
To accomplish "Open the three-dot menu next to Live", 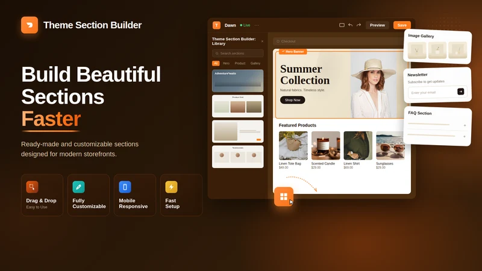I will 257,25.
